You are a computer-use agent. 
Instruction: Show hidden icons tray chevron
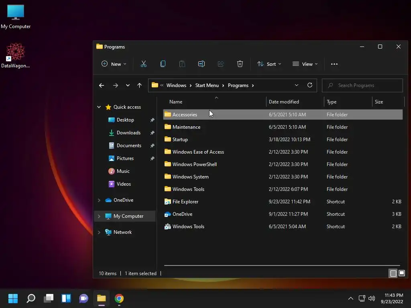[x=350, y=298]
